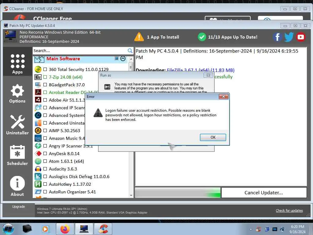Click the search magnifier icon
The image size is (313, 235).
click(x=130, y=51)
